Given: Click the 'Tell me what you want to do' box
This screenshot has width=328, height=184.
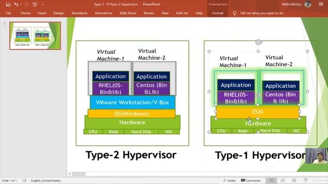Looking at the screenshot, I should tap(261, 13).
